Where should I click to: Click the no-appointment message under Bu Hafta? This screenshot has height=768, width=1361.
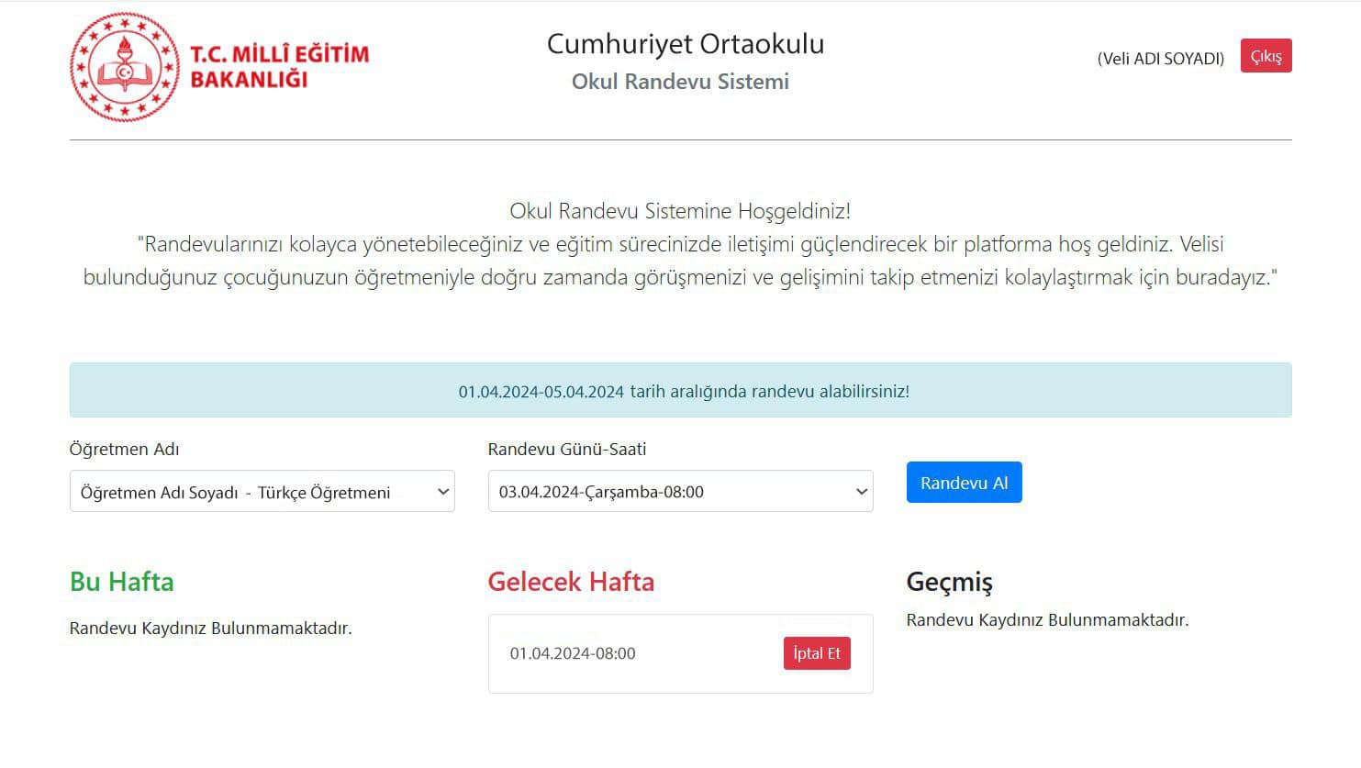pos(210,629)
